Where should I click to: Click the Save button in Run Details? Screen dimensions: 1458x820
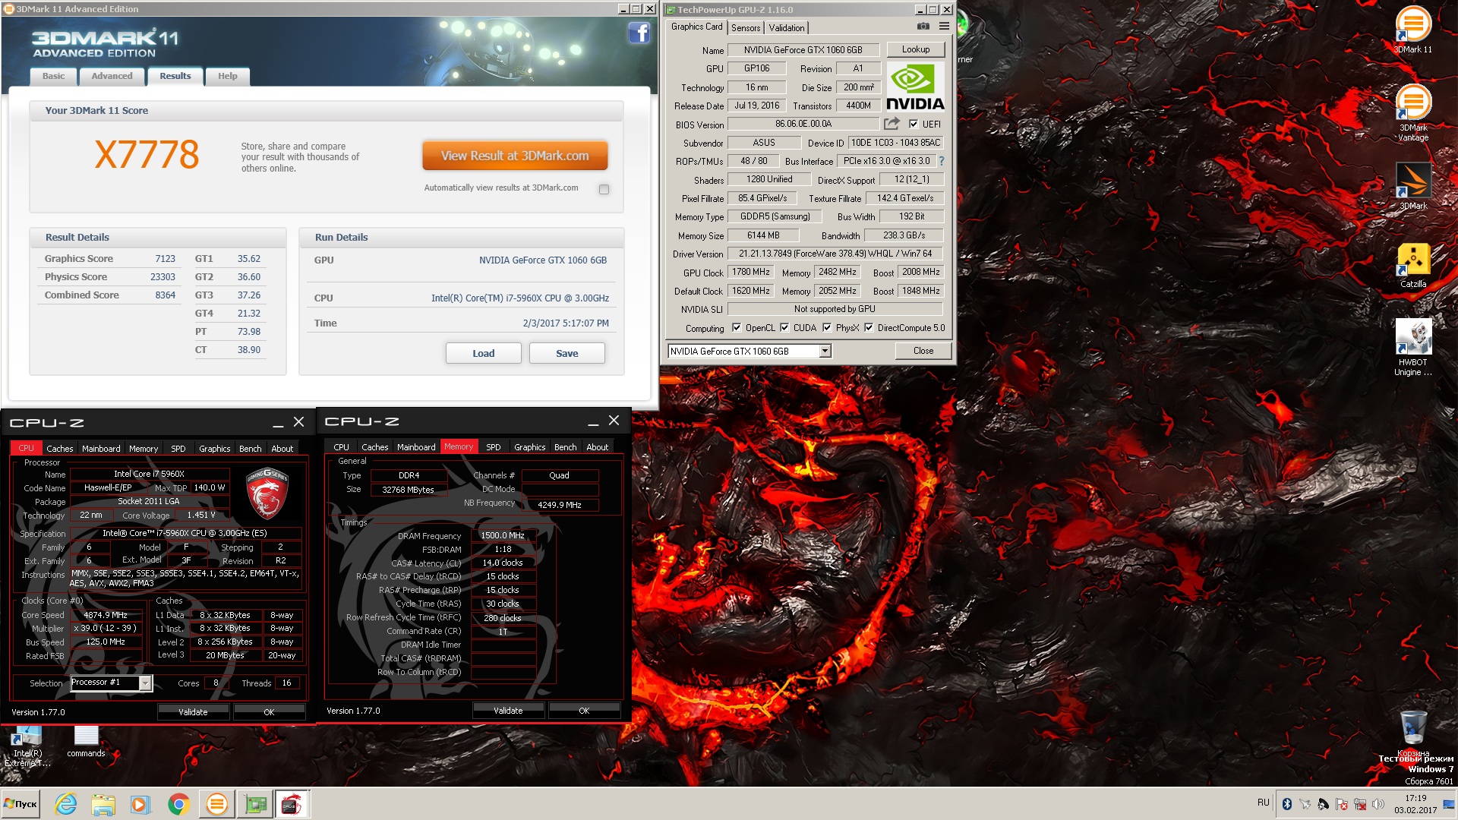point(567,353)
